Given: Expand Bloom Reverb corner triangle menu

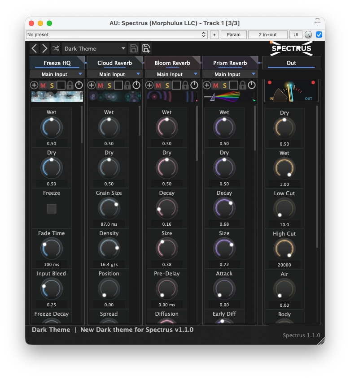Looking at the screenshot, I should point(197,59).
